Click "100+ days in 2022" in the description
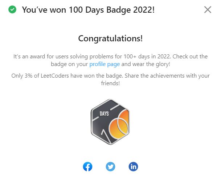The height and width of the screenshot is (186, 221). (147, 57)
